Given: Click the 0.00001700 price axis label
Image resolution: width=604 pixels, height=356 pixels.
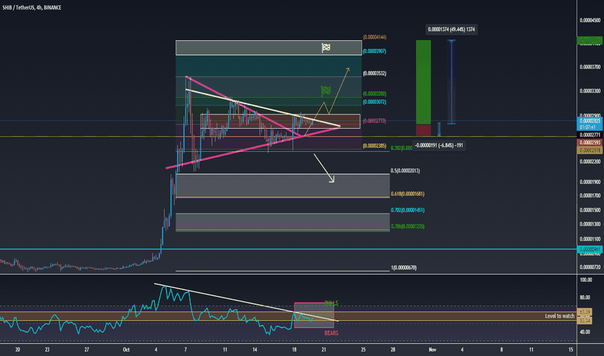Looking at the screenshot, I should (x=590, y=195).
